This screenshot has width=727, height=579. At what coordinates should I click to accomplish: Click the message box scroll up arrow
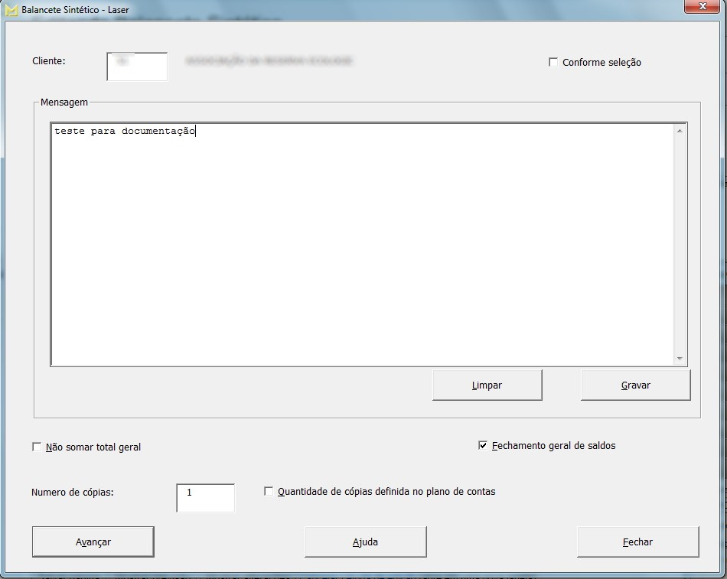click(x=680, y=131)
